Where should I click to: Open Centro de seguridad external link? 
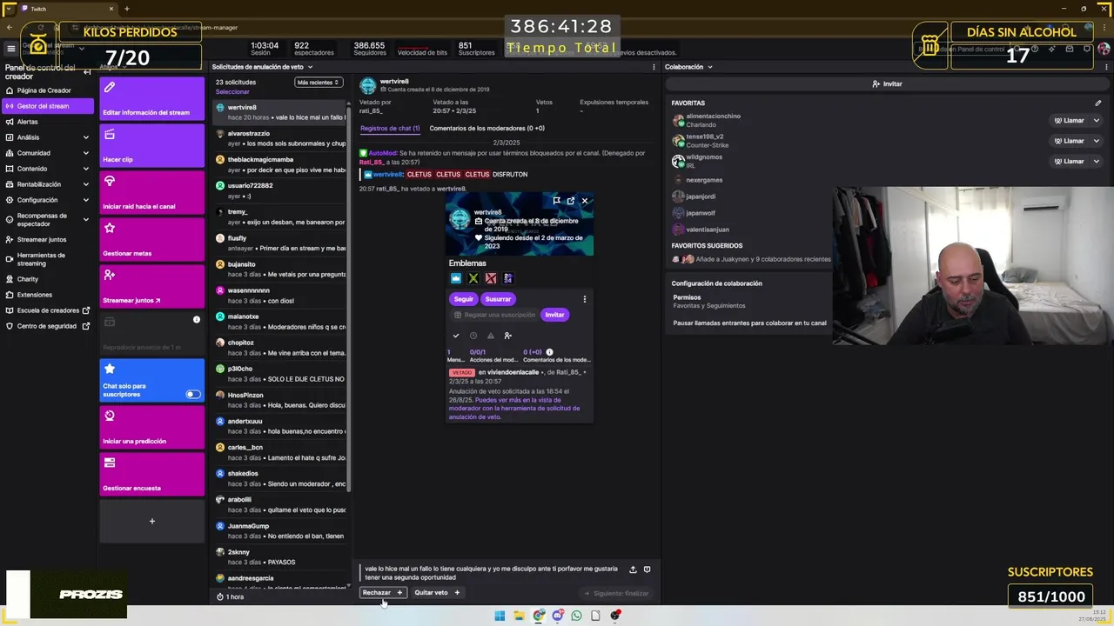pyautogui.click(x=48, y=326)
